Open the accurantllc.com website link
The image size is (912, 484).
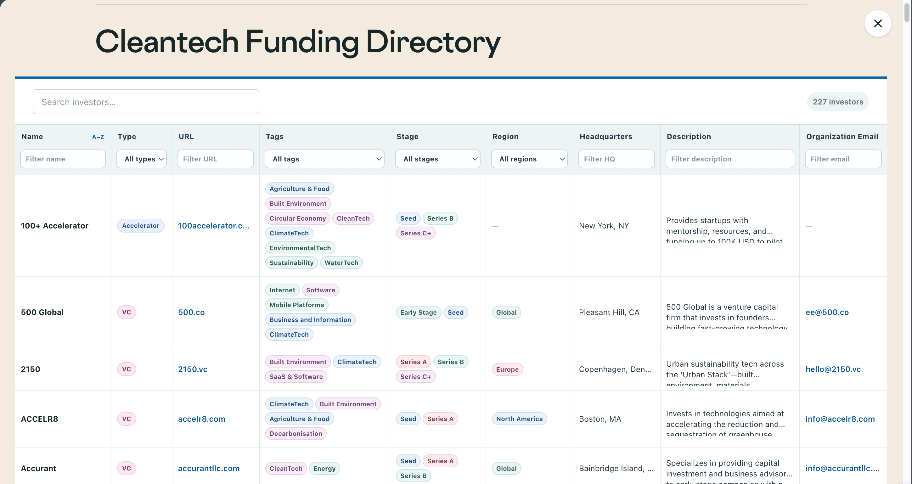tap(209, 468)
